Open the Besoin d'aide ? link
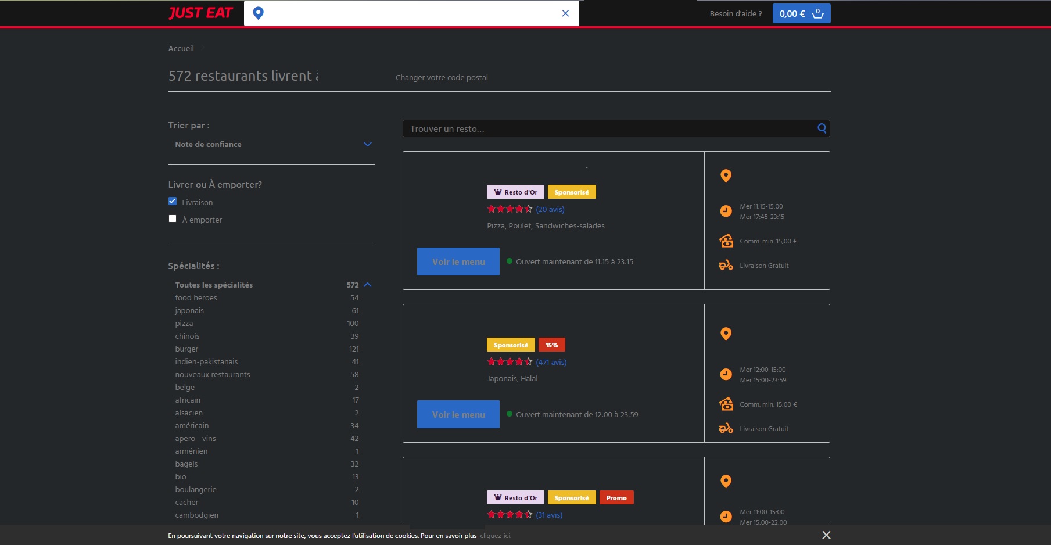Screen dimensions: 1051x545 (x=736, y=13)
